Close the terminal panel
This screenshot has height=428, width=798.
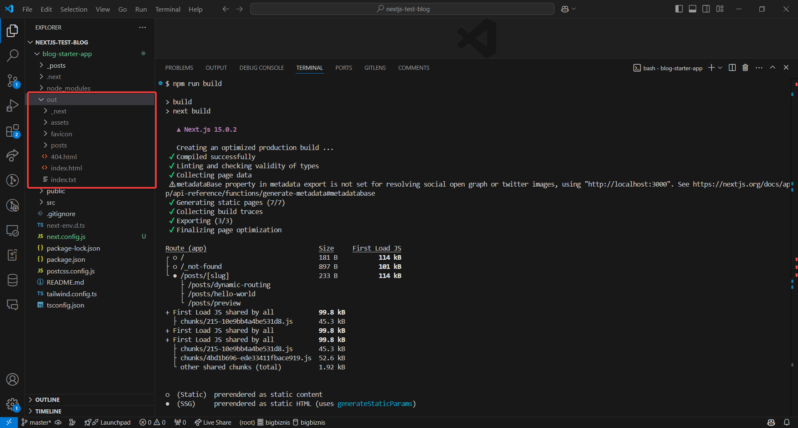pos(786,67)
